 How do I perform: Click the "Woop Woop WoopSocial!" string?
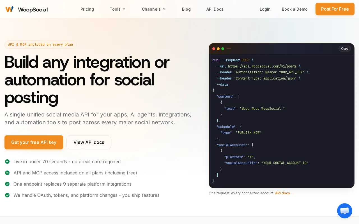pos(262,109)
